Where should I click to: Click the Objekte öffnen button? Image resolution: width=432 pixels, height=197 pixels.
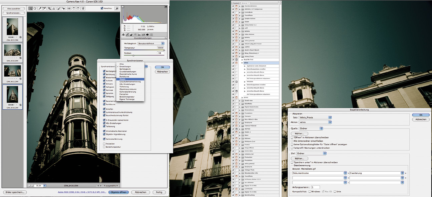(x=118, y=192)
